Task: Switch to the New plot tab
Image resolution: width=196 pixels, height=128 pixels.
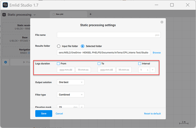Action: 69,14
